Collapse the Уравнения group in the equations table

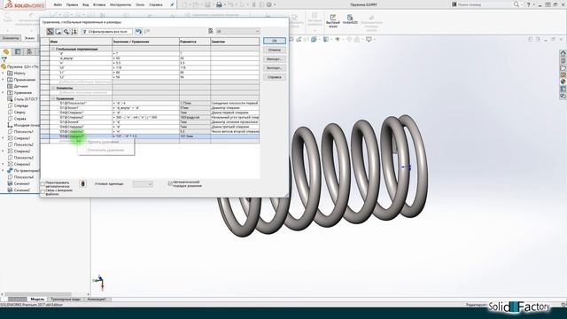[53, 98]
